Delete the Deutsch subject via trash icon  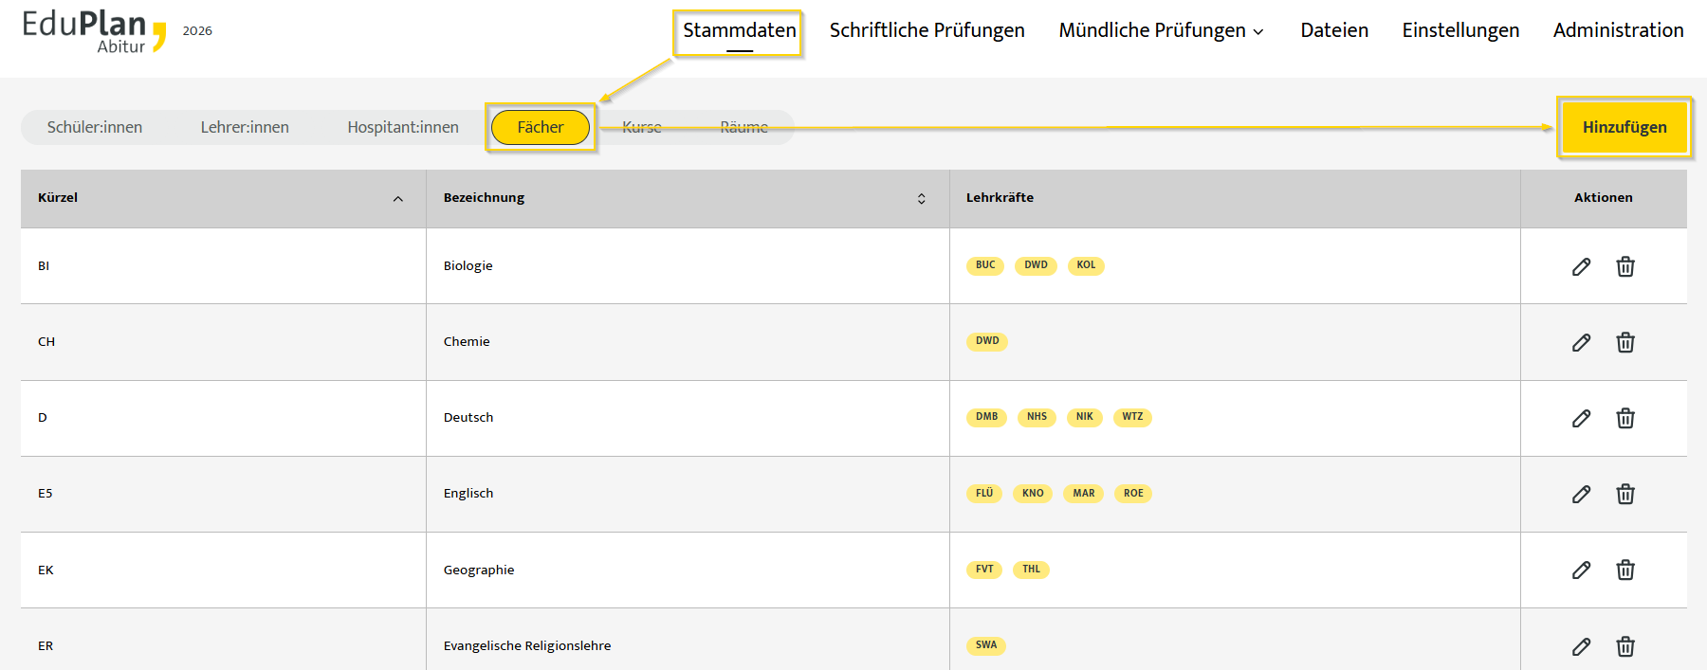(x=1625, y=418)
